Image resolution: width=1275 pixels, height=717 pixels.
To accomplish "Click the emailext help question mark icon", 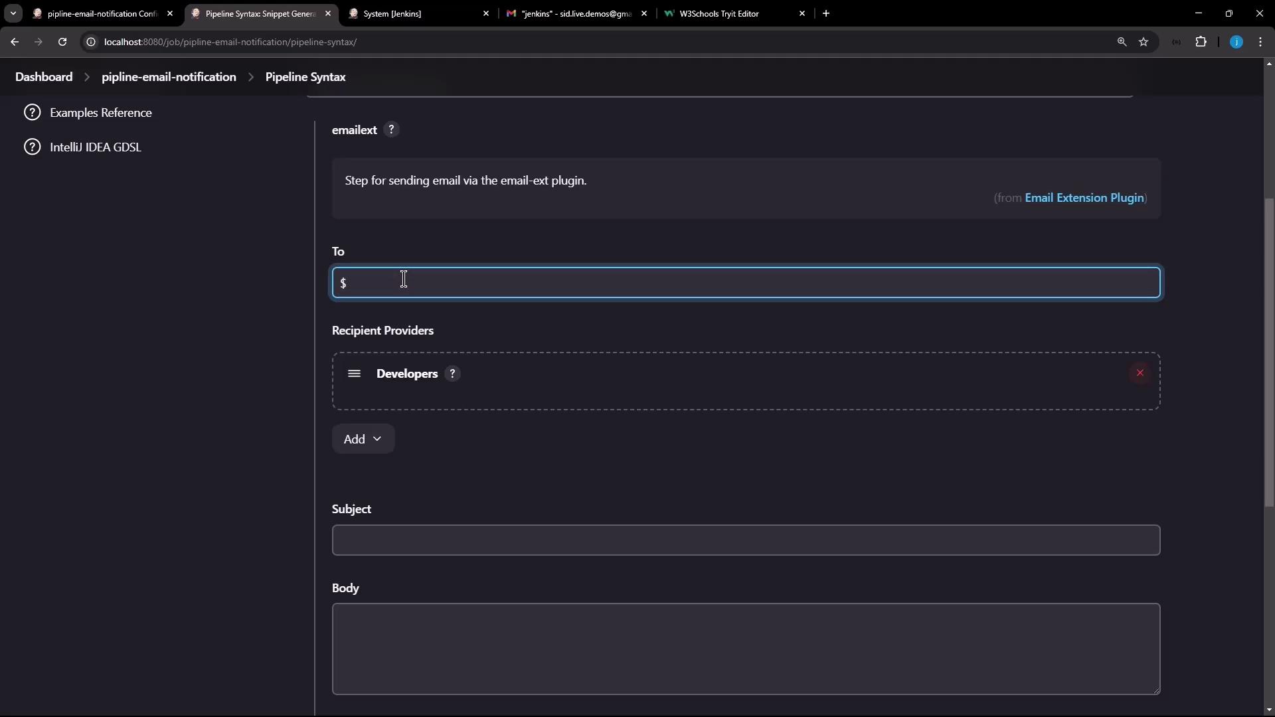I will [391, 129].
